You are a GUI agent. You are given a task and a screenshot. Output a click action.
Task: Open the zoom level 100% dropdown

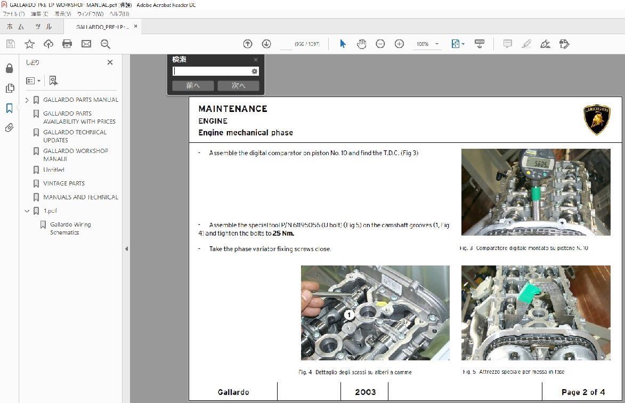[x=427, y=44]
